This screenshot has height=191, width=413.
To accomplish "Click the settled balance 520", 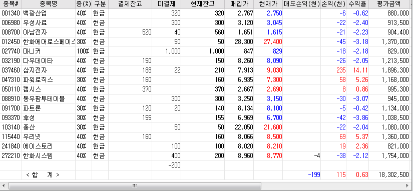I will [x=147, y=32].
